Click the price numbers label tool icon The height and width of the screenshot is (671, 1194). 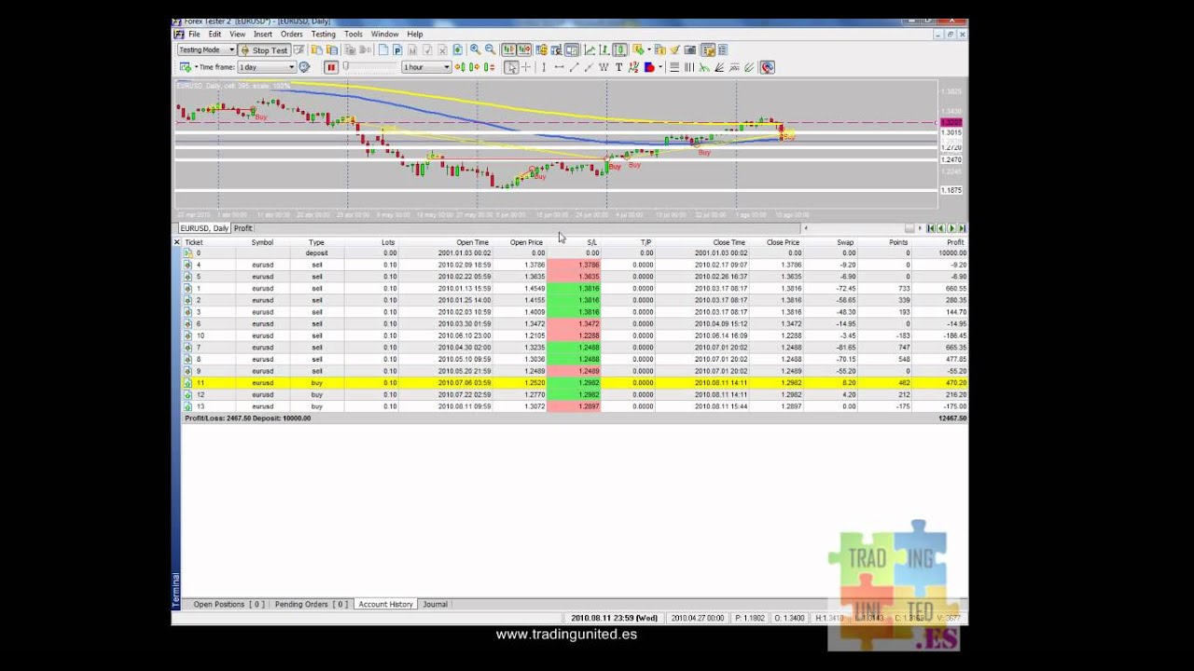pyautogui.click(x=633, y=67)
